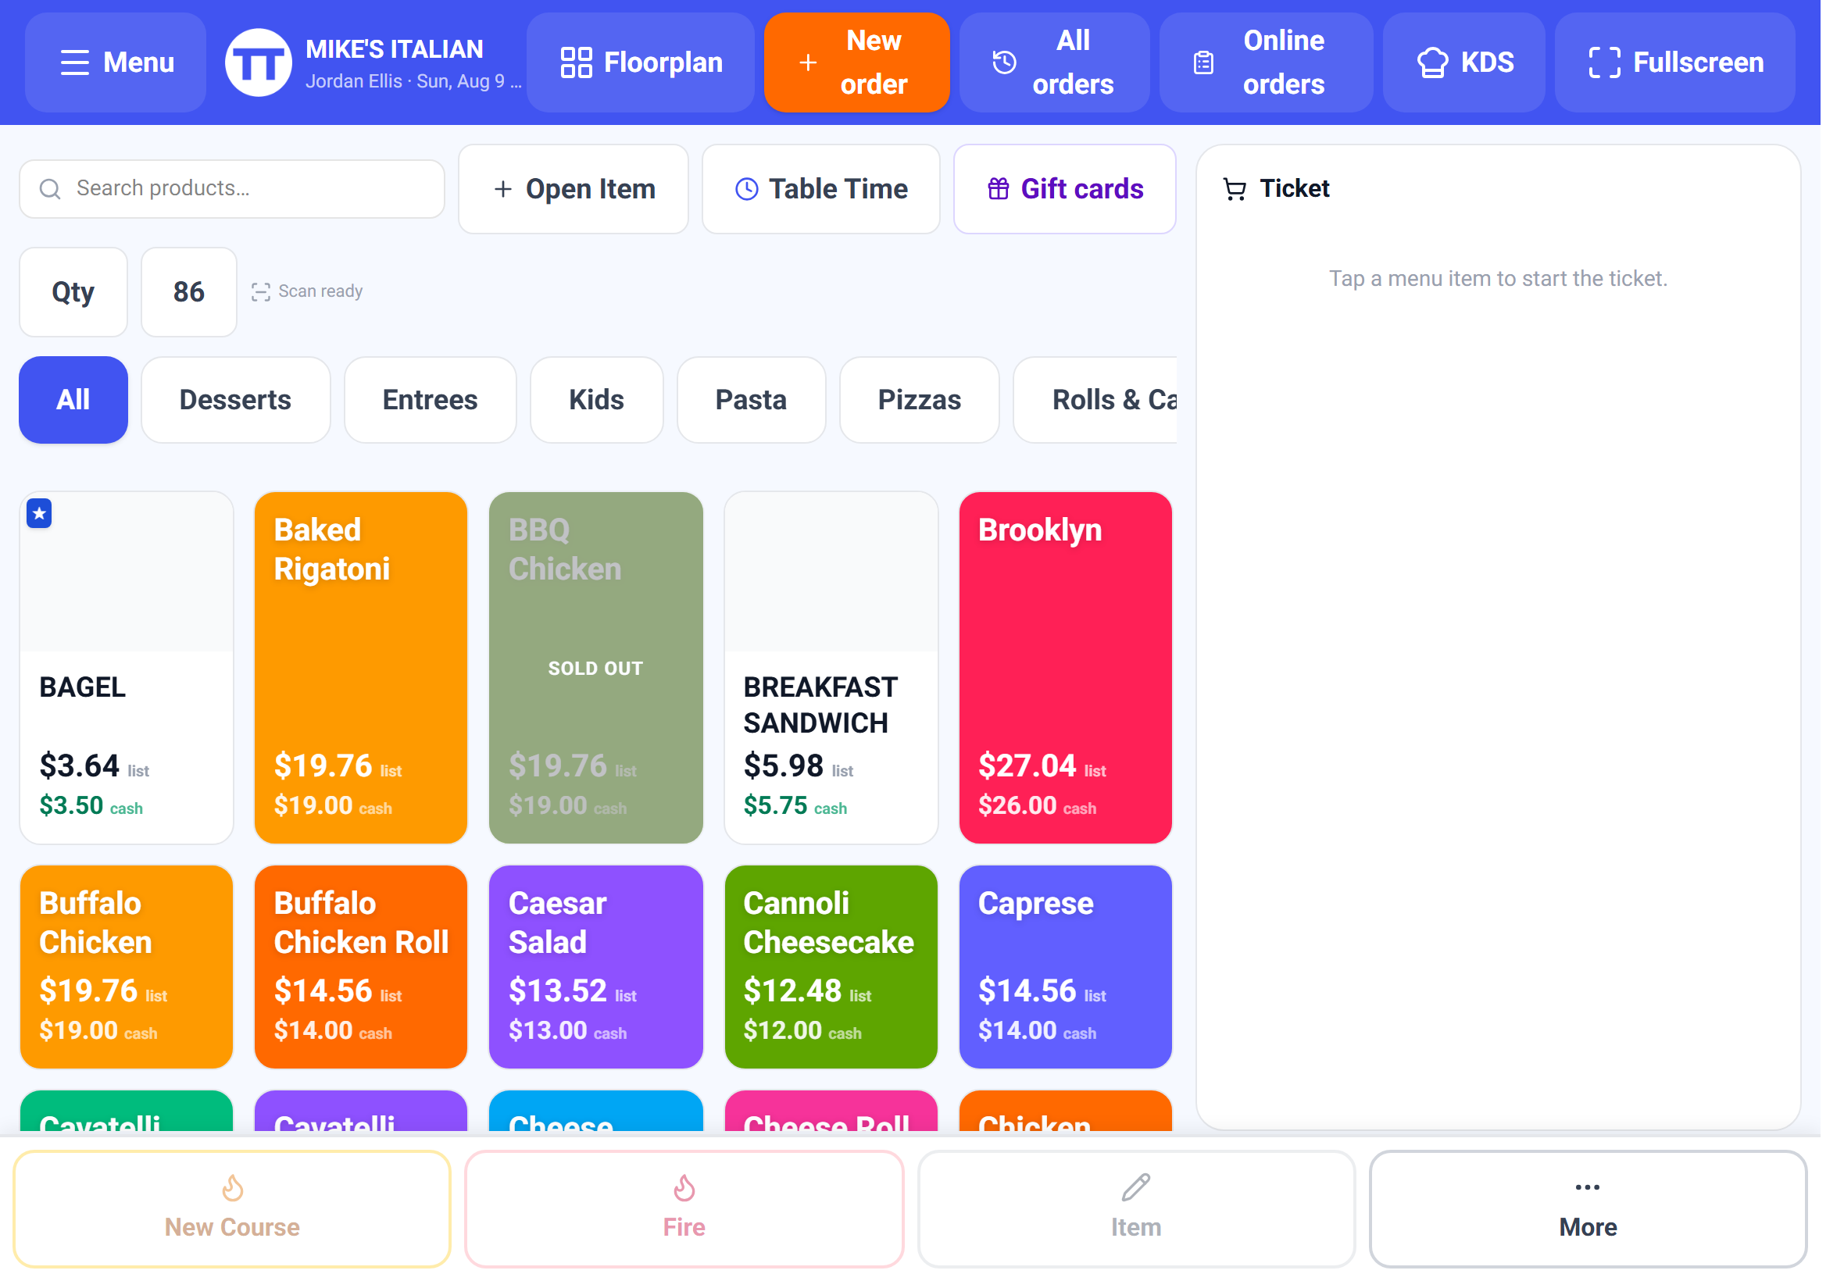Add Brooklyn pizza tile

[x=1065, y=668]
